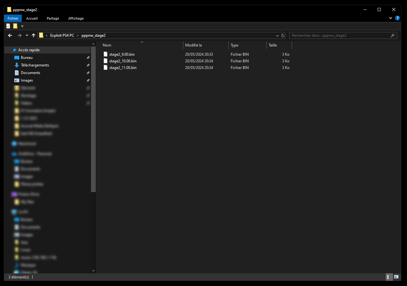Open address bar history dropdown
This screenshot has height=286, width=407.
pos(277,35)
